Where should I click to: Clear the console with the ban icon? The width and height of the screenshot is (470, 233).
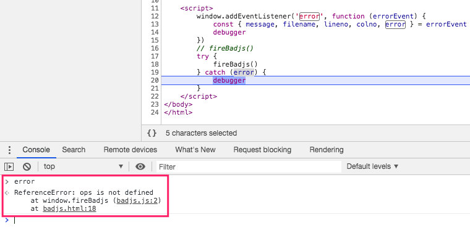[x=27, y=166]
